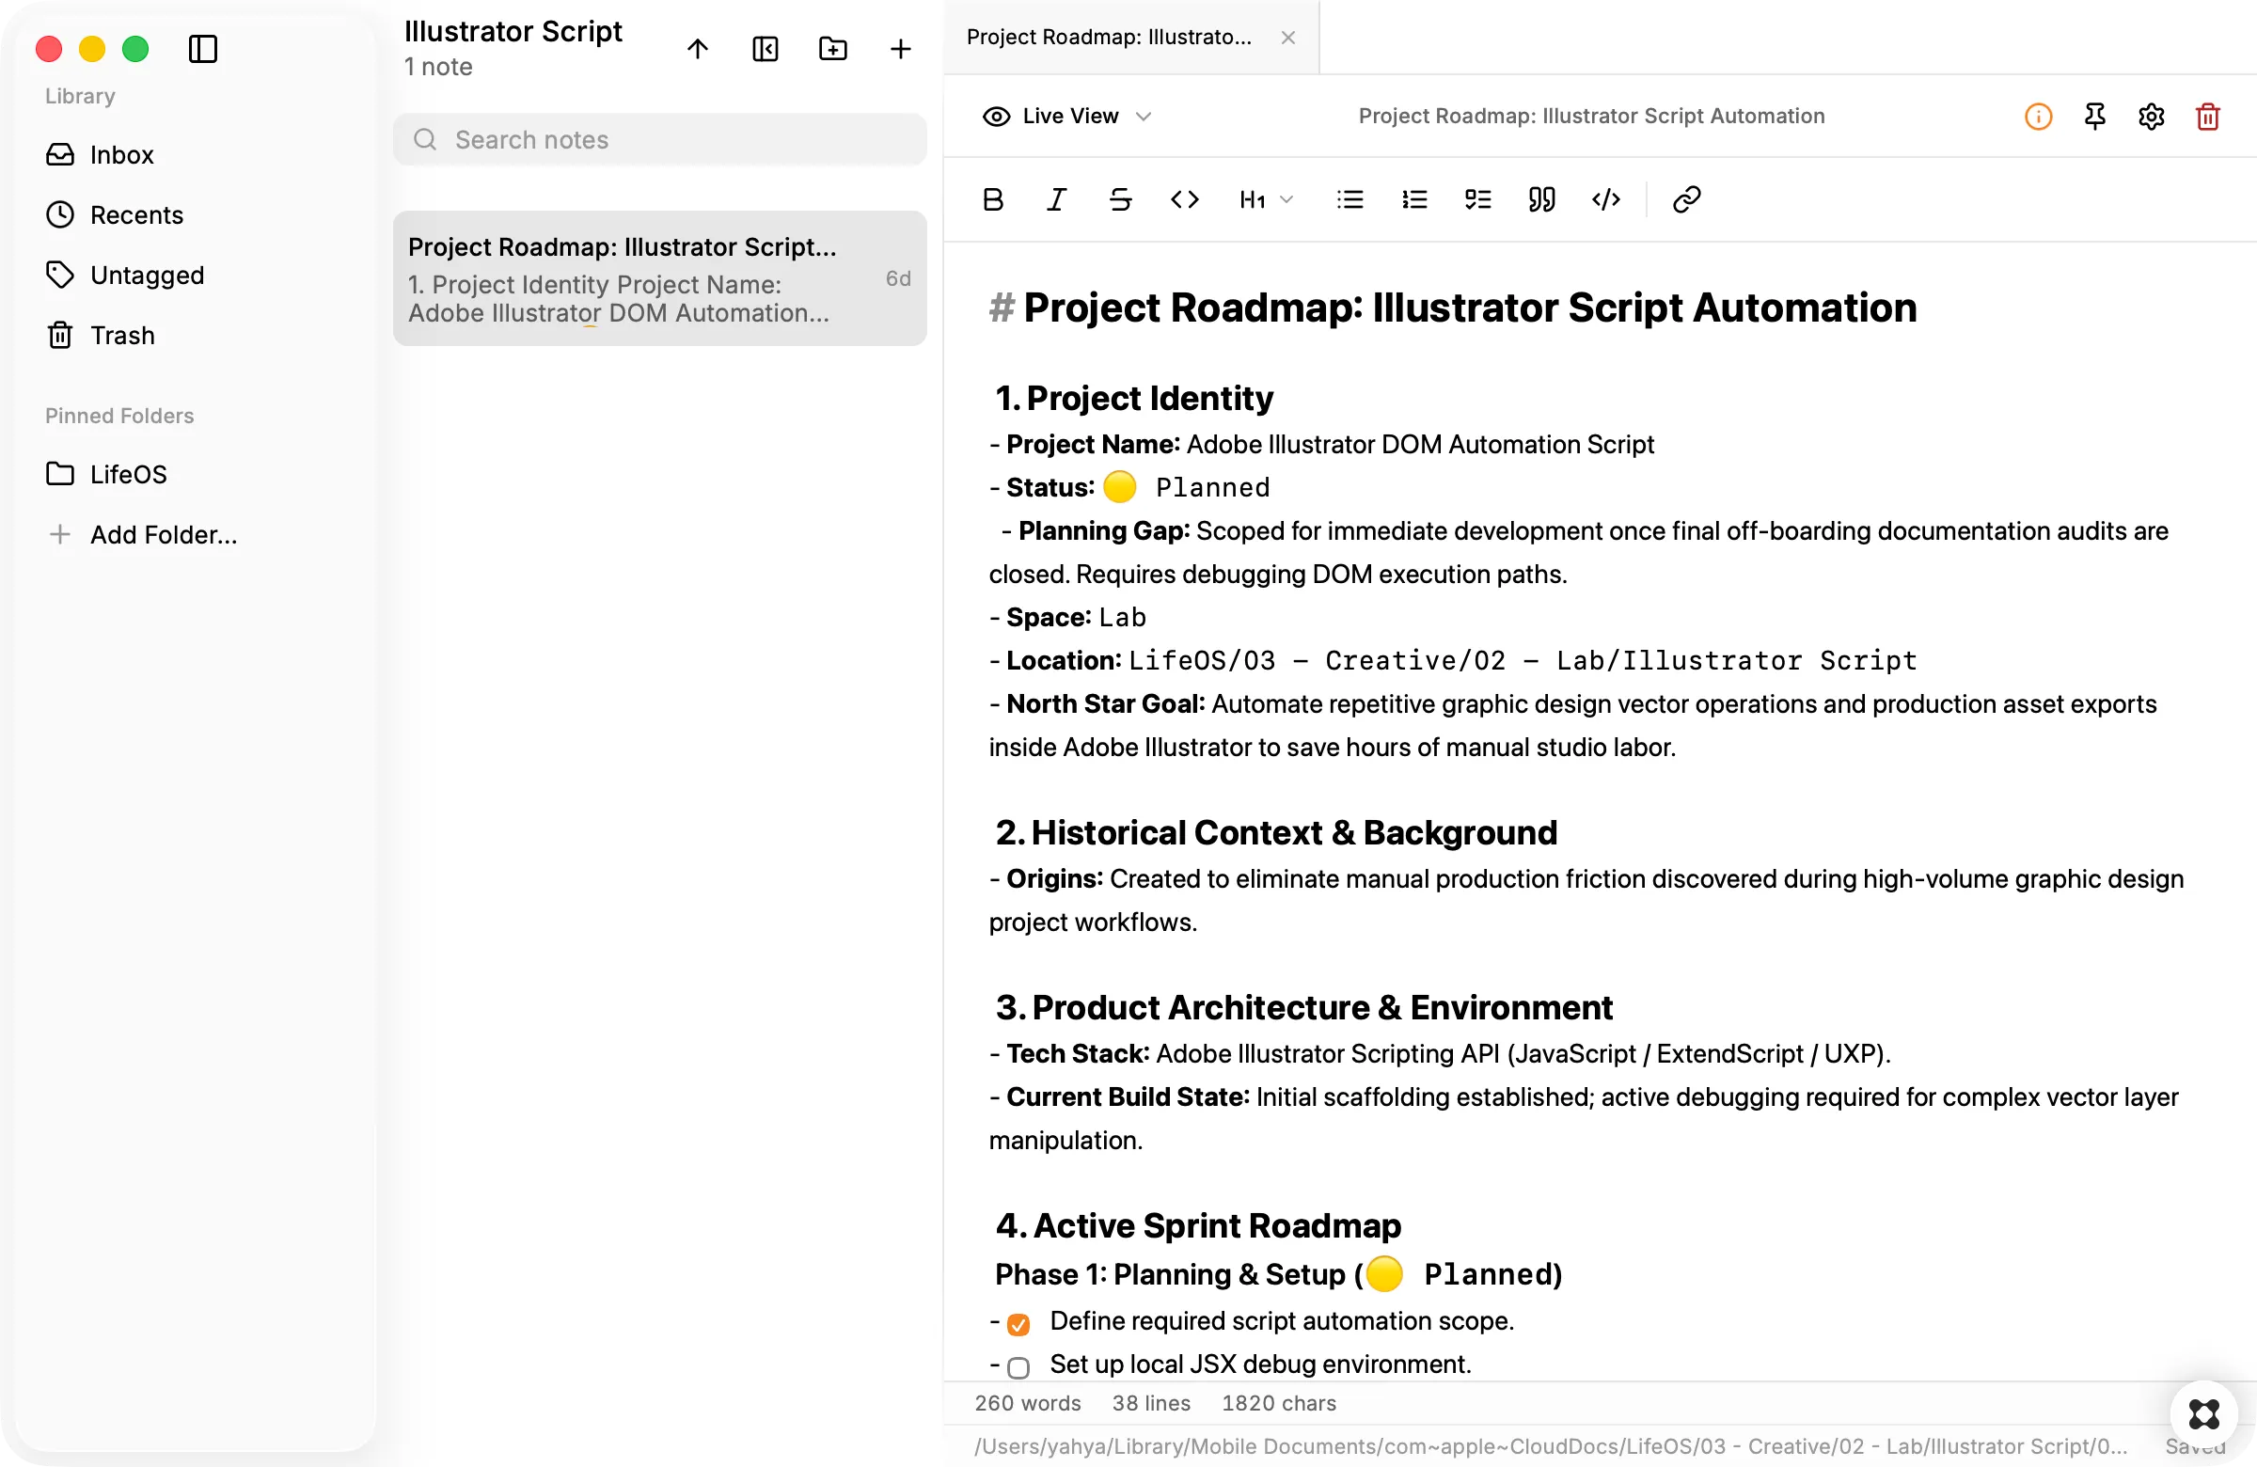The width and height of the screenshot is (2257, 1467).
Task: Open the Inbox library section
Action: [x=100, y=154]
